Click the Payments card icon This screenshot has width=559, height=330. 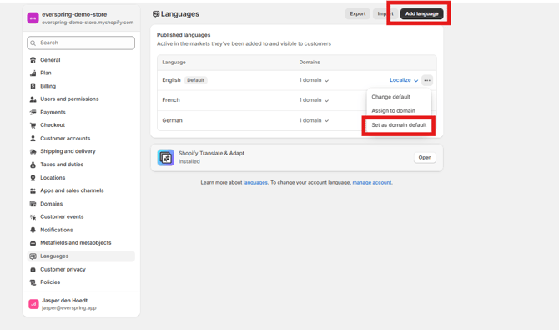33,112
